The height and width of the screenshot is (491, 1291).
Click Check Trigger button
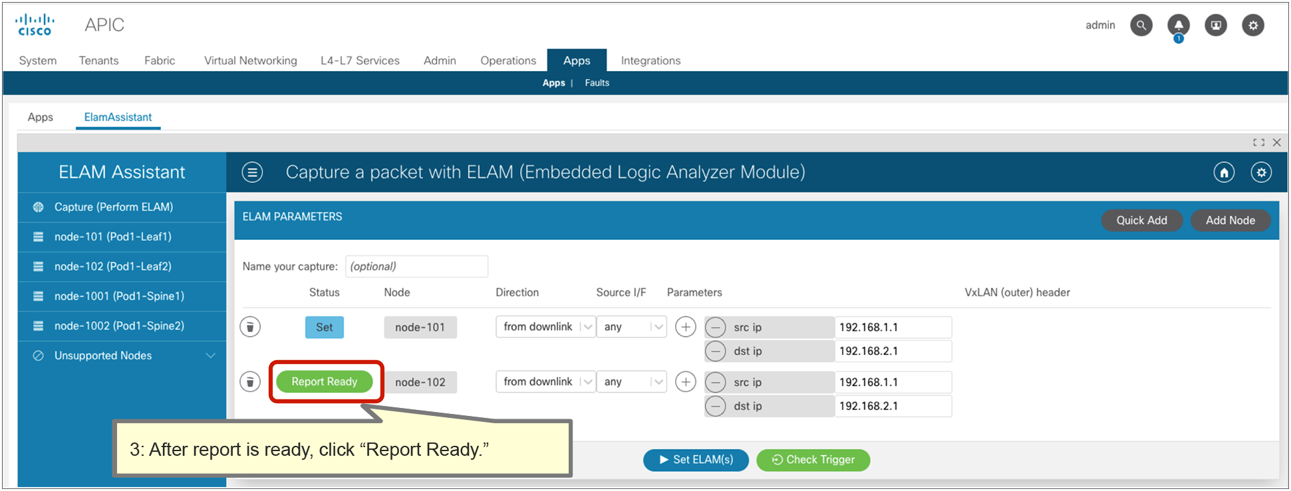(x=813, y=460)
